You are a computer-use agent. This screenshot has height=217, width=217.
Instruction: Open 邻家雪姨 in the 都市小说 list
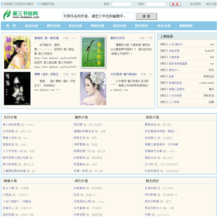coord(80,144)
